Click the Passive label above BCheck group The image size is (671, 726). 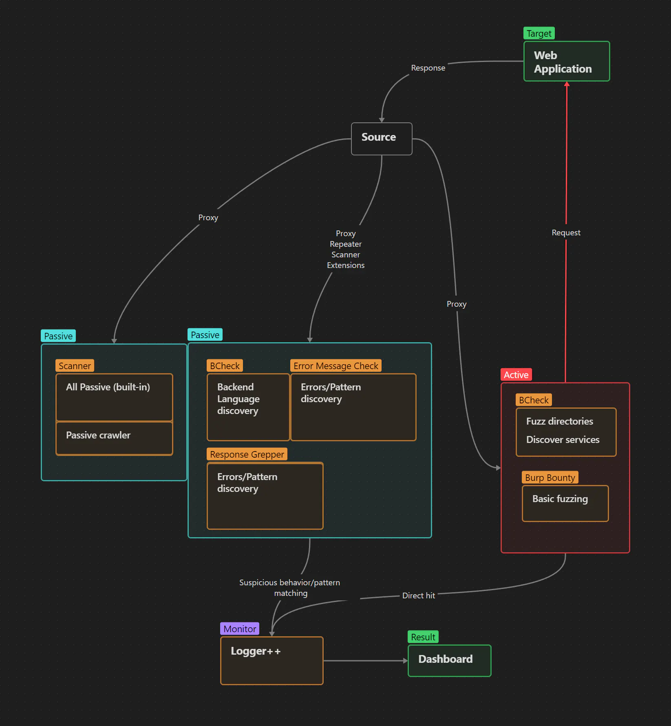pos(205,335)
